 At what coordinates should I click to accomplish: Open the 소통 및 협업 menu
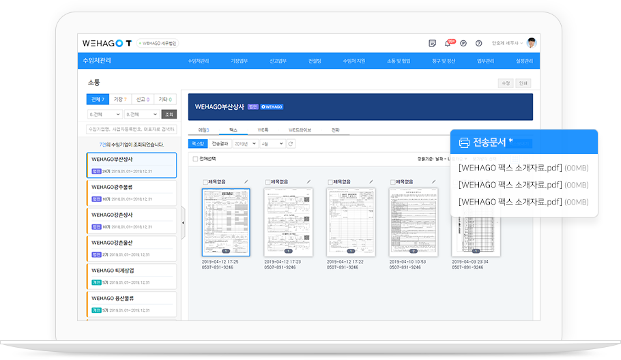(x=399, y=61)
